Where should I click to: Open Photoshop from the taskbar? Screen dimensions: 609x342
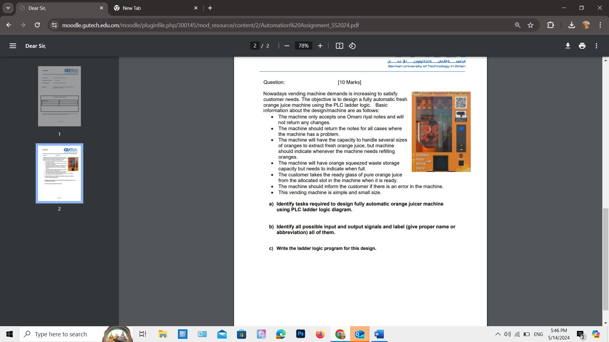300,334
